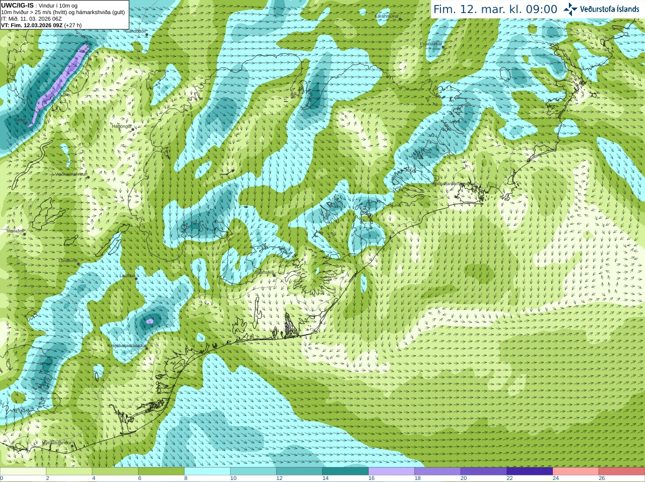This screenshot has height=482, width=645.
Task: Click the Lónakvísl station label
Action: [x=68, y=261]
